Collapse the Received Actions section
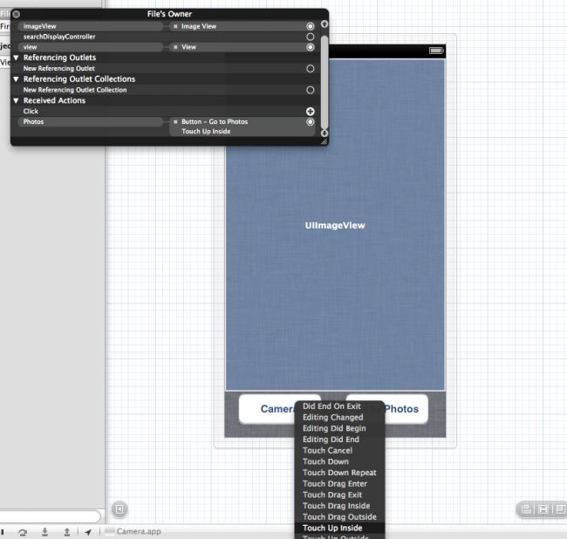 pos(16,100)
